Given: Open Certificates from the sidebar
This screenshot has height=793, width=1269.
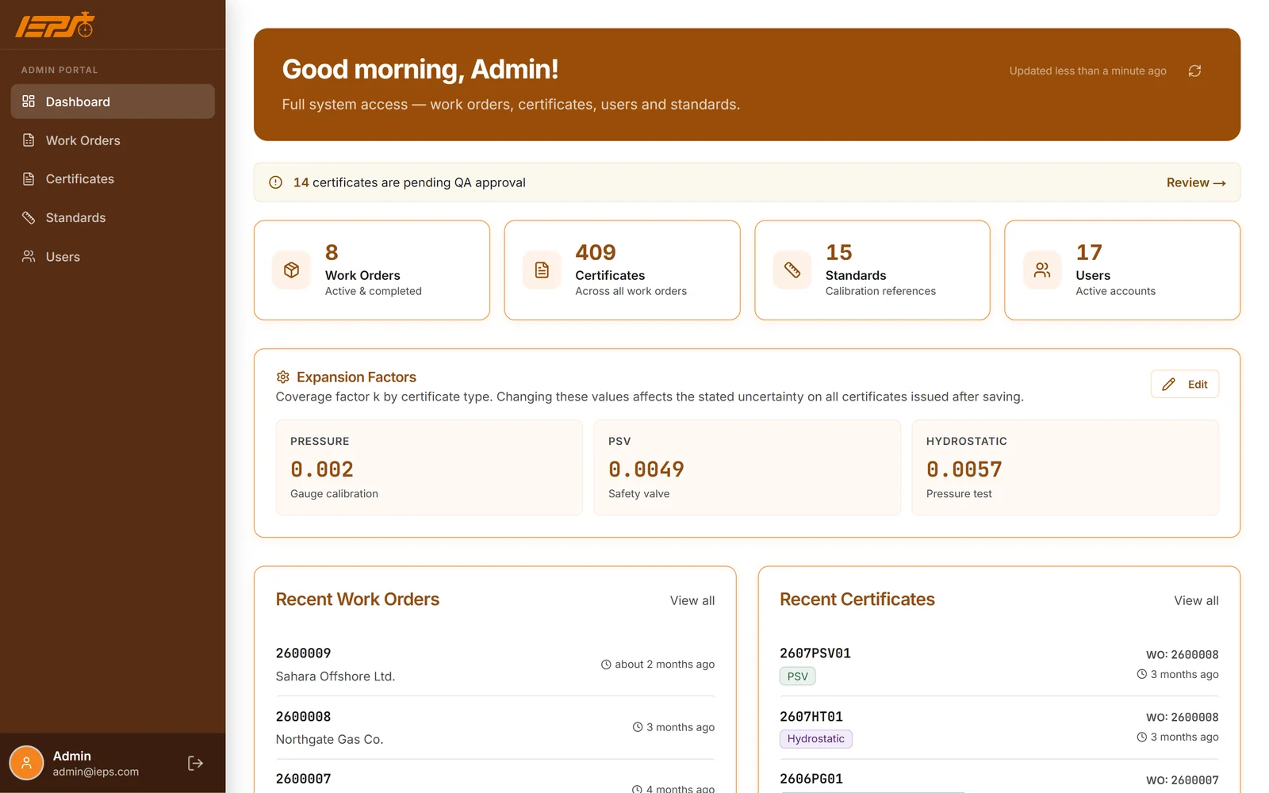Looking at the screenshot, I should coord(113,179).
